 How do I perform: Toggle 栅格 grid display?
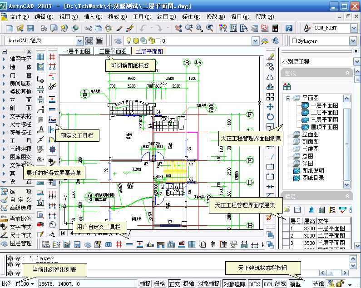159,284
